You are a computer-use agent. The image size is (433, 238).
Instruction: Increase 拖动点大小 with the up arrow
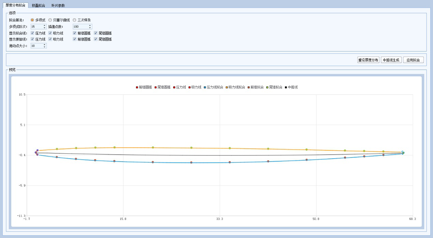(x=45, y=44)
